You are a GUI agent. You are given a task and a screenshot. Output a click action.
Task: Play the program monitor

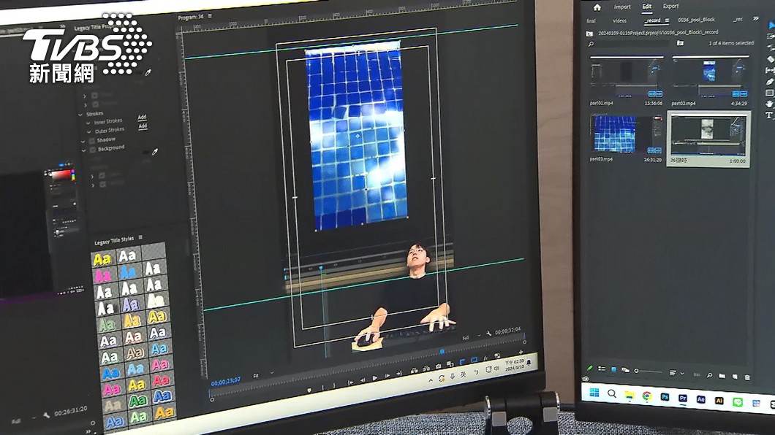(x=374, y=378)
